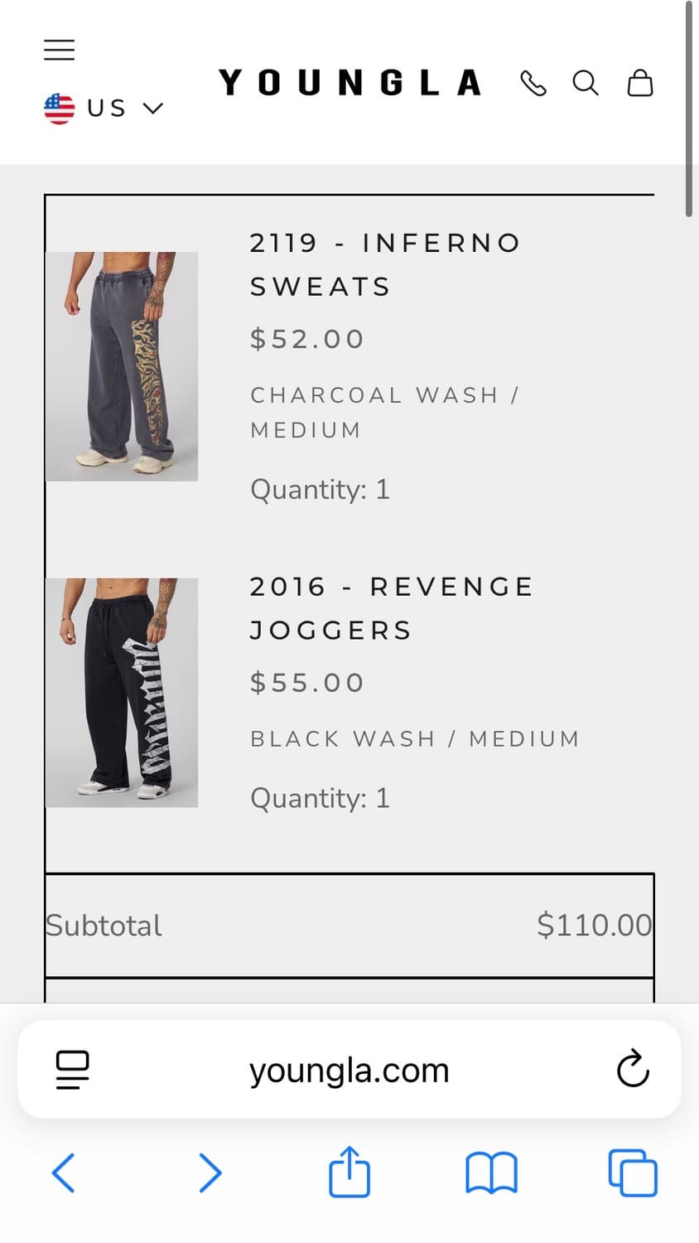Click the page scrollbar on right edge
Screen dimensions: 699x1243
coord(688,109)
